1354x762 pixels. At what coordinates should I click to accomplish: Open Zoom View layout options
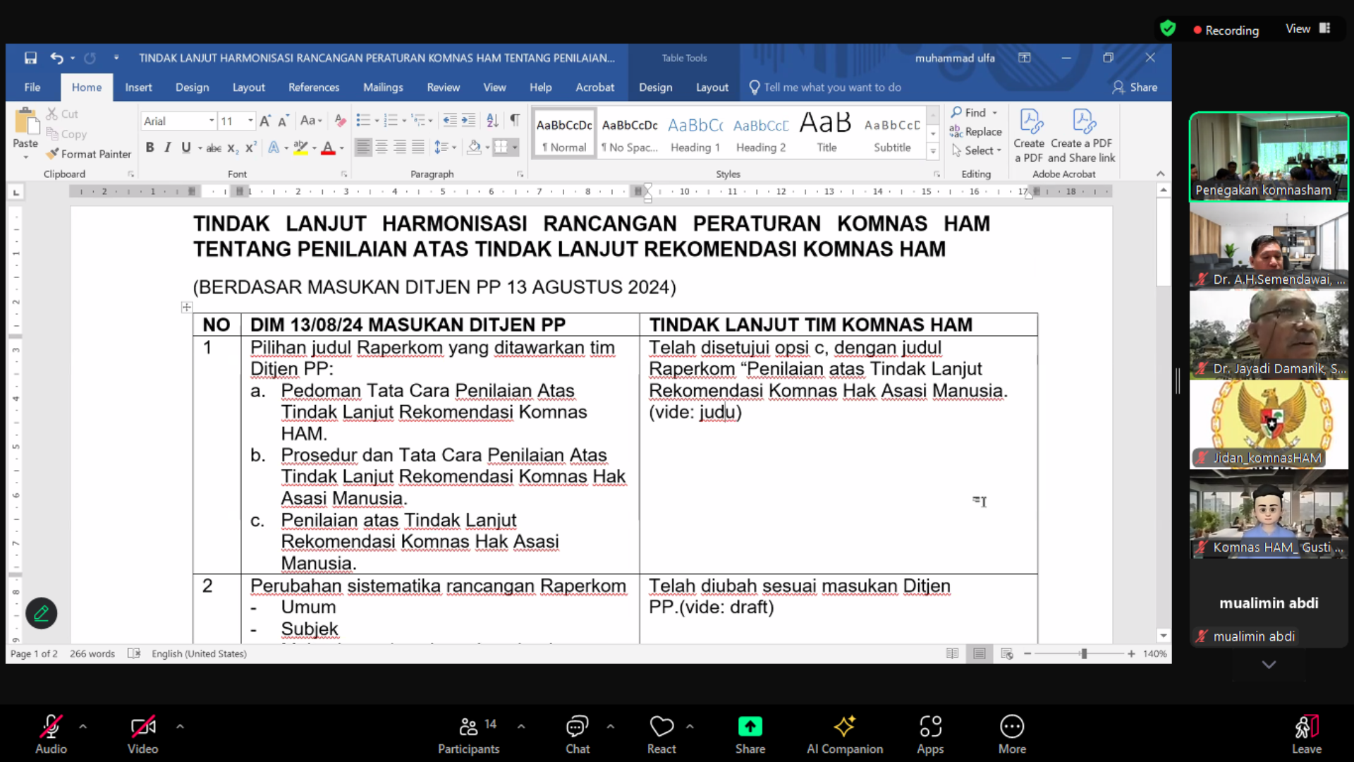(1307, 29)
